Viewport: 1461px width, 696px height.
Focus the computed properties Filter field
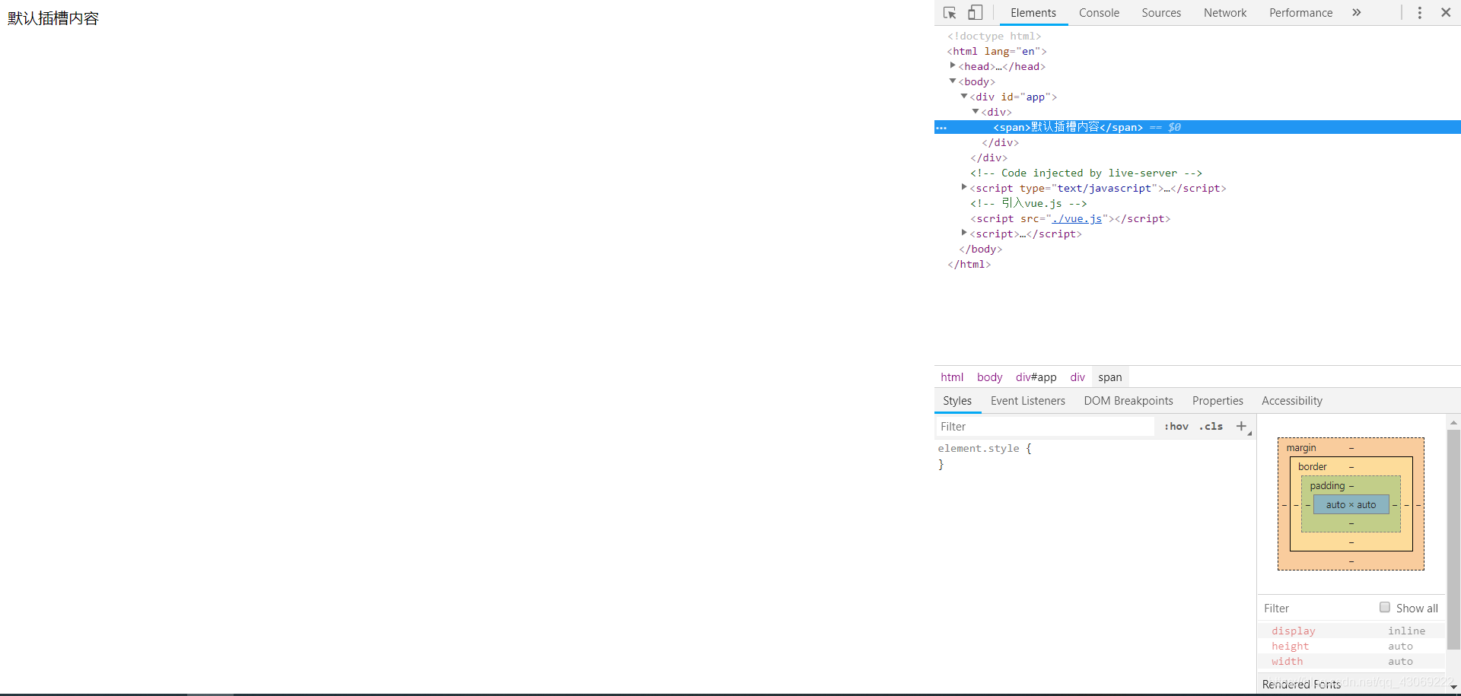pos(1316,609)
